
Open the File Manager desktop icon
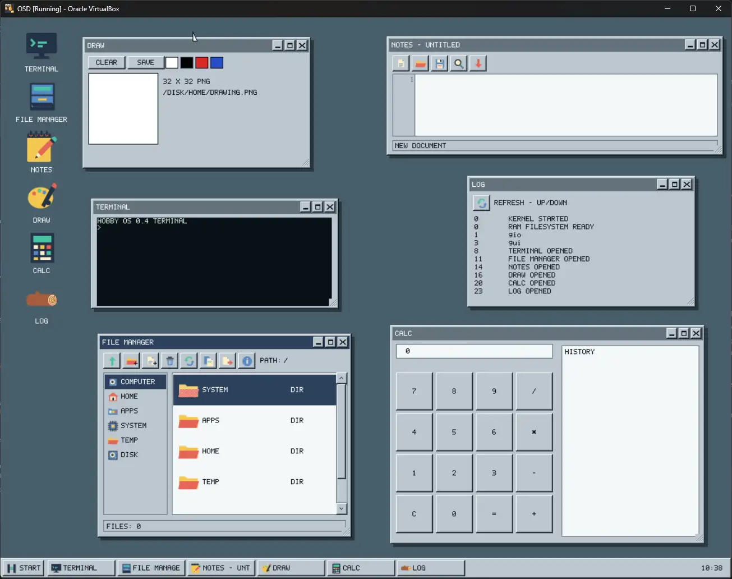click(x=42, y=103)
